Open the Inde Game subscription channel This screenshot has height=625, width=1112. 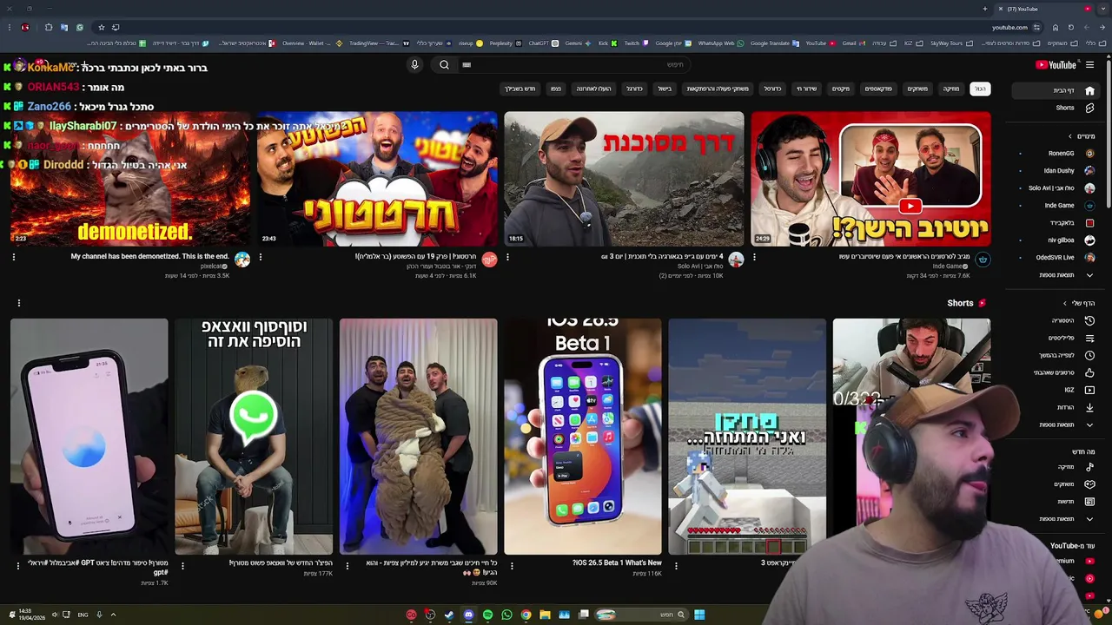click(x=1054, y=206)
